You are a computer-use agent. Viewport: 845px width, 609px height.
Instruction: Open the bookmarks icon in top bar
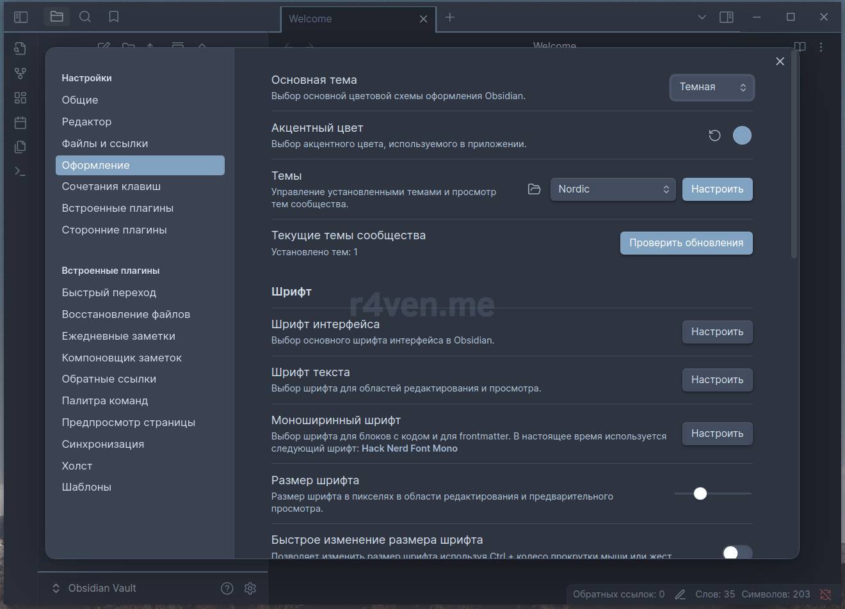[x=114, y=17]
